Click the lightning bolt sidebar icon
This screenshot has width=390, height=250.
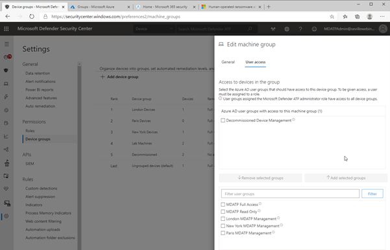click(x=6, y=97)
